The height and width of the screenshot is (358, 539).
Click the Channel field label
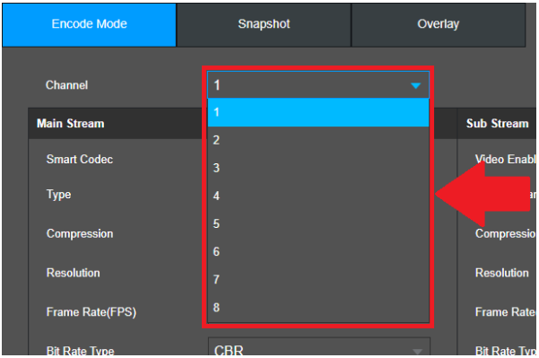tap(66, 85)
